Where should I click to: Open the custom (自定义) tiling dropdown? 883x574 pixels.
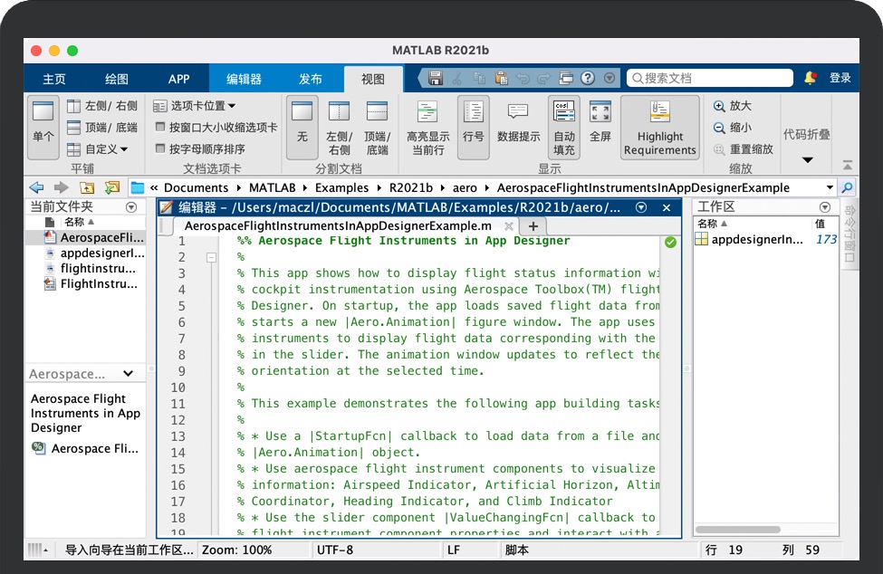(99, 149)
